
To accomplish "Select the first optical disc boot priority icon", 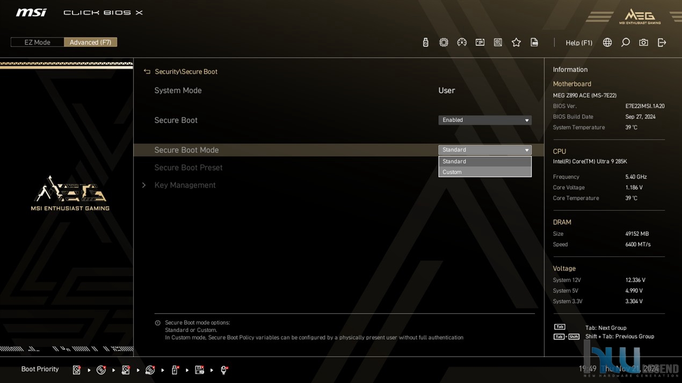I will click(101, 370).
